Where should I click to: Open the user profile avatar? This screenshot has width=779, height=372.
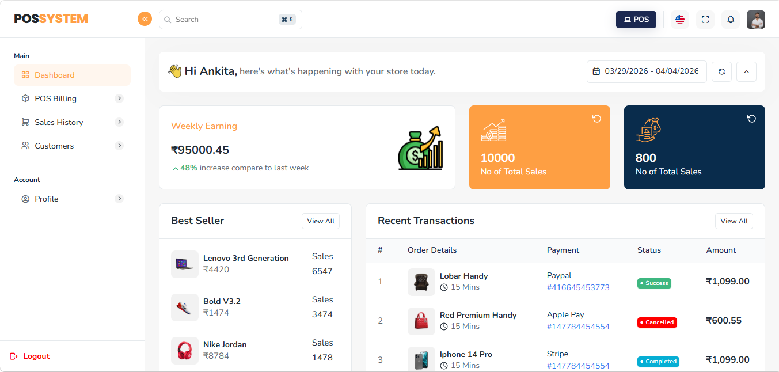pyautogui.click(x=756, y=20)
